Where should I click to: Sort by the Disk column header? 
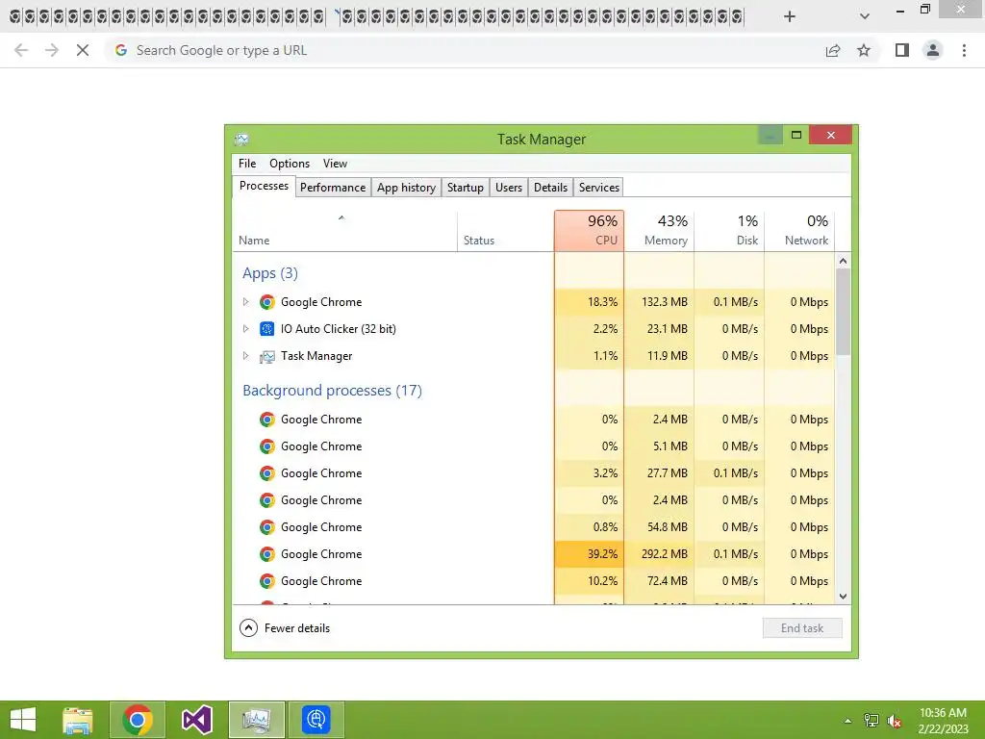click(729, 231)
